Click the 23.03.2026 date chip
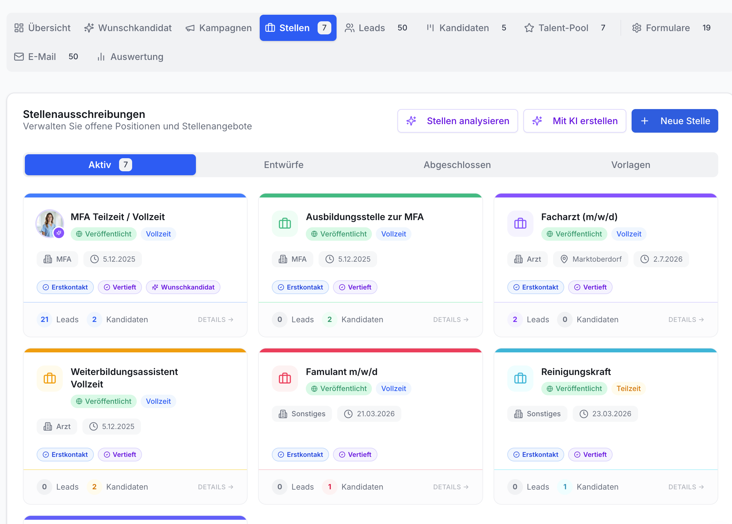 click(605, 414)
